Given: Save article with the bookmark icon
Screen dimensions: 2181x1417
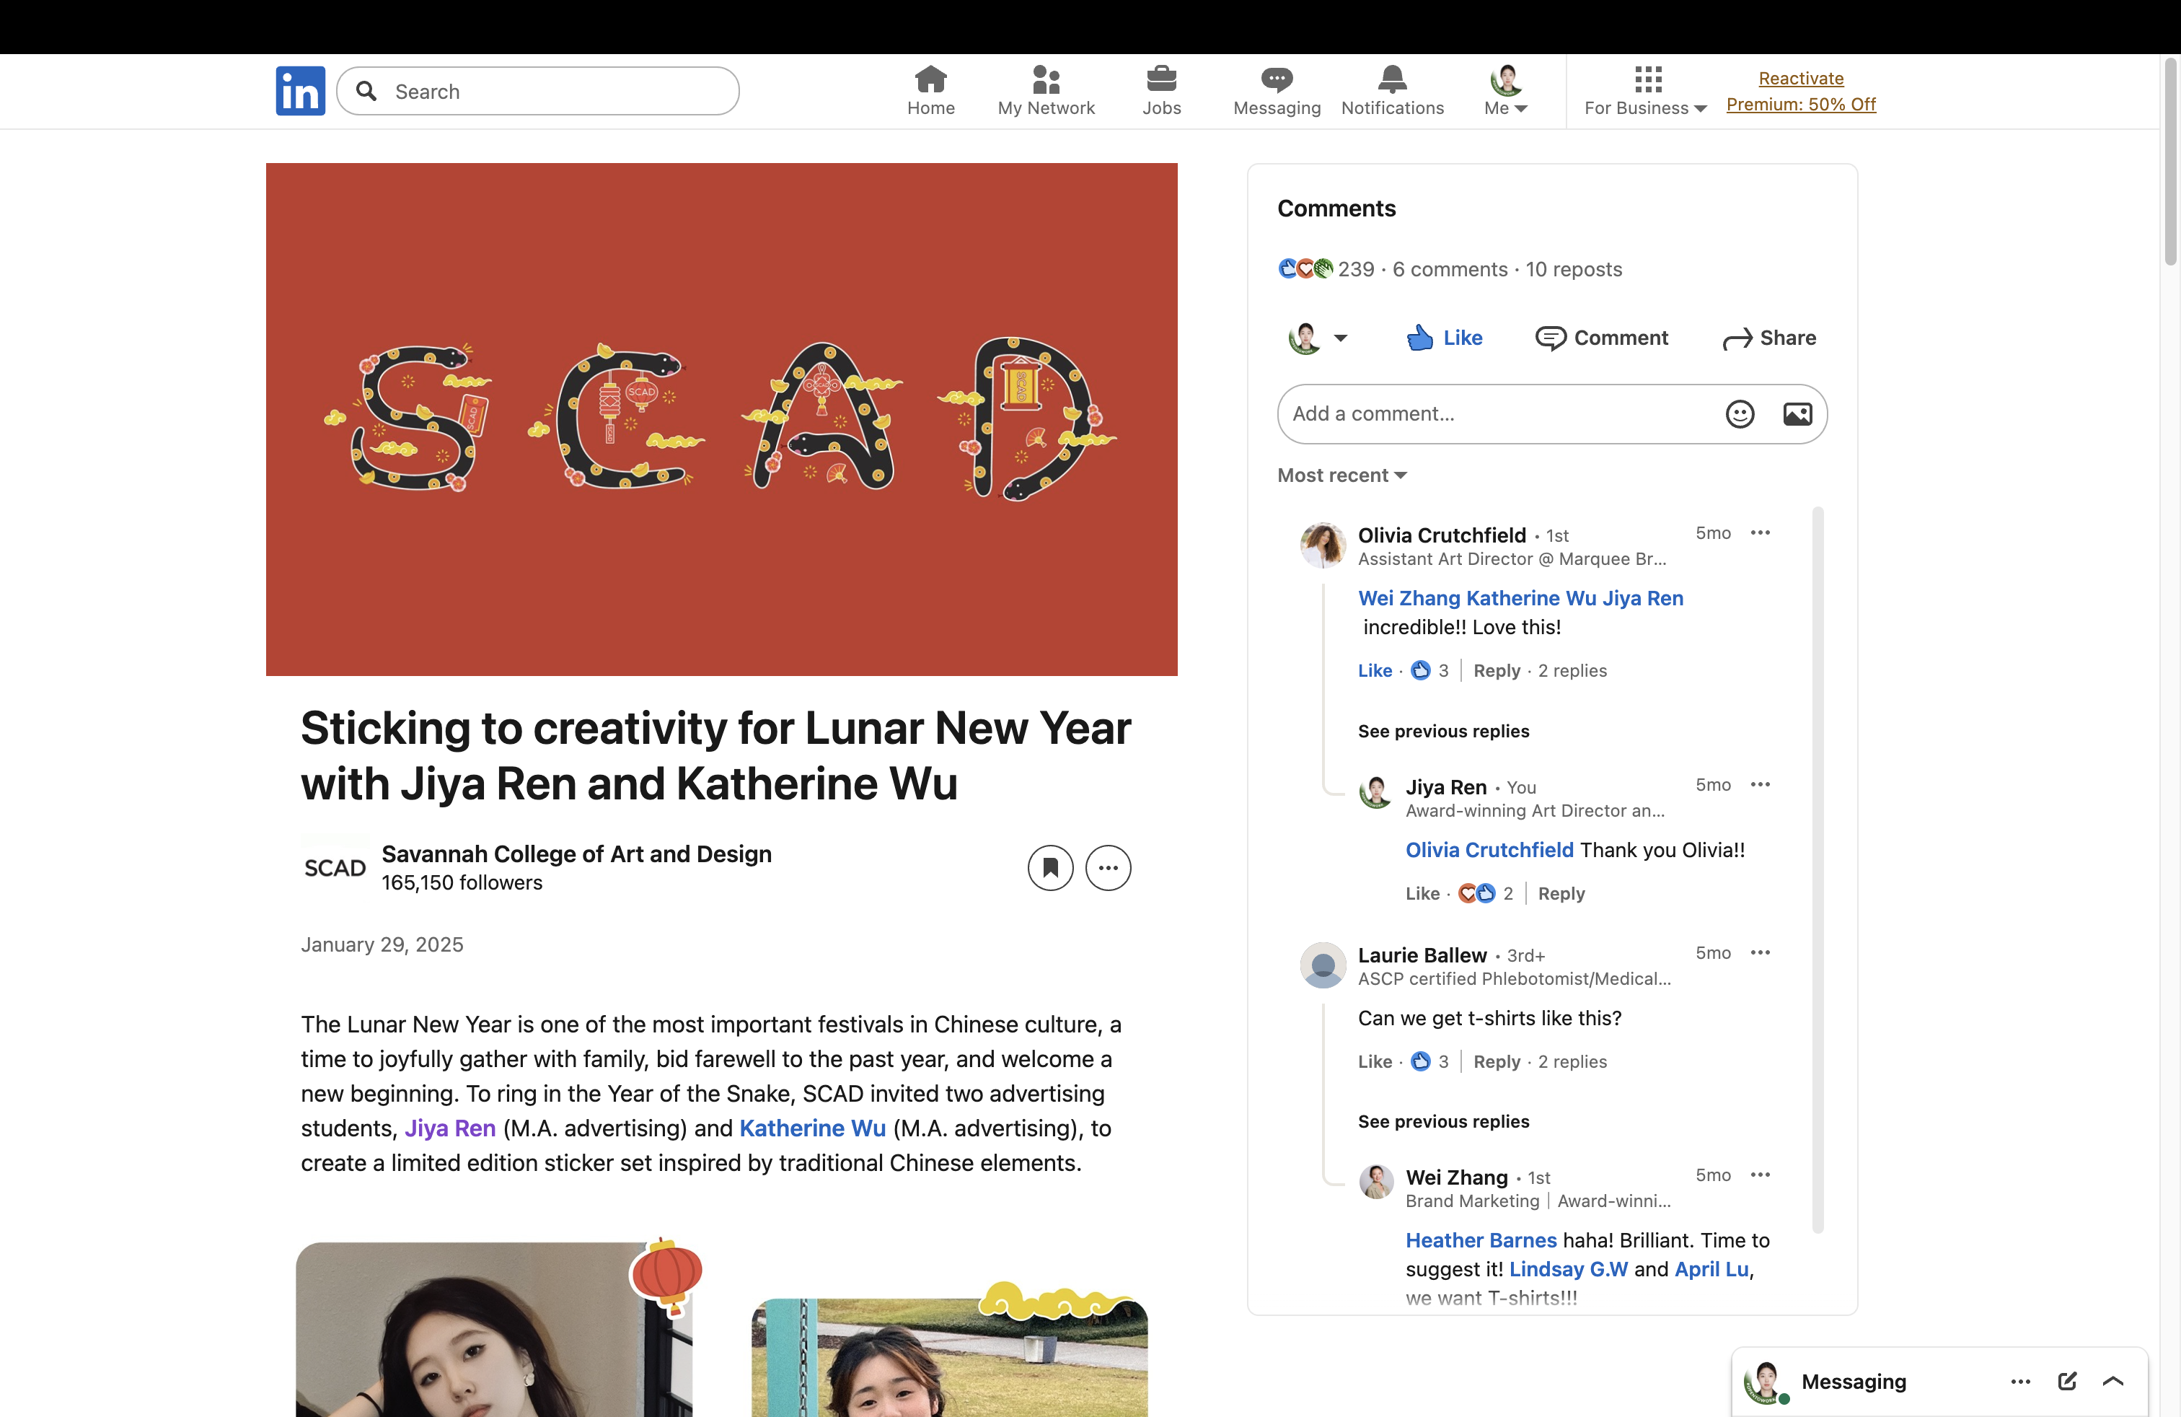Looking at the screenshot, I should [x=1050, y=867].
